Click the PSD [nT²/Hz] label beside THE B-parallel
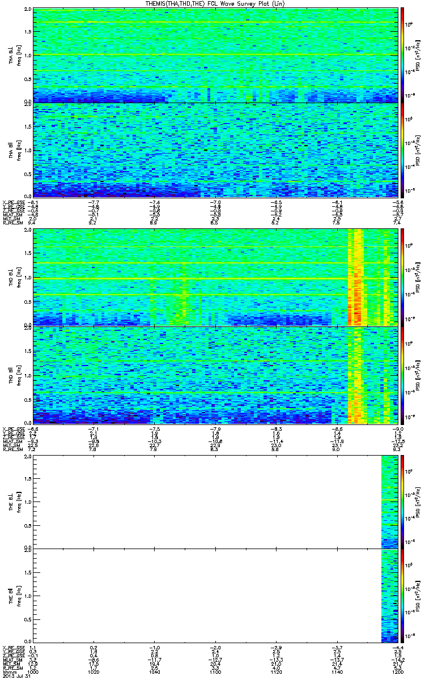This screenshot has width=425, height=680. tap(418, 595)
